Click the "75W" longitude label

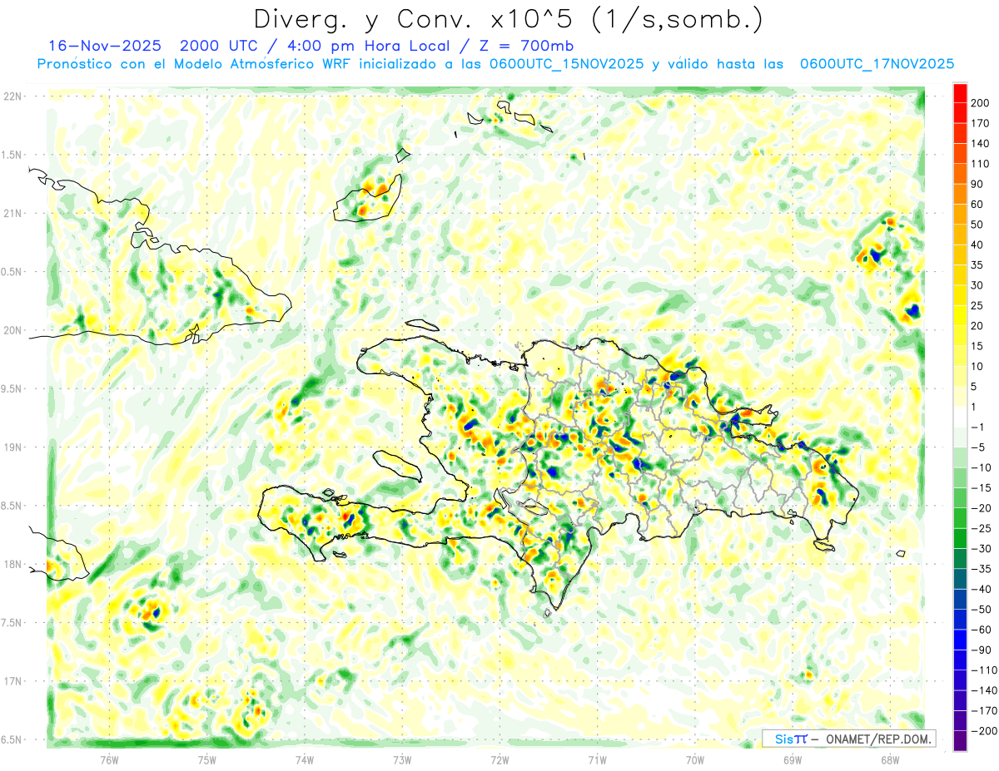207,759
